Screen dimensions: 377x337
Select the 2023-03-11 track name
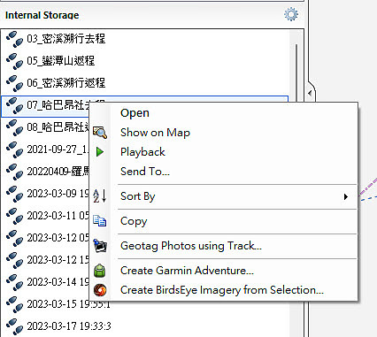pyautogui.click(x=58, y=216)
